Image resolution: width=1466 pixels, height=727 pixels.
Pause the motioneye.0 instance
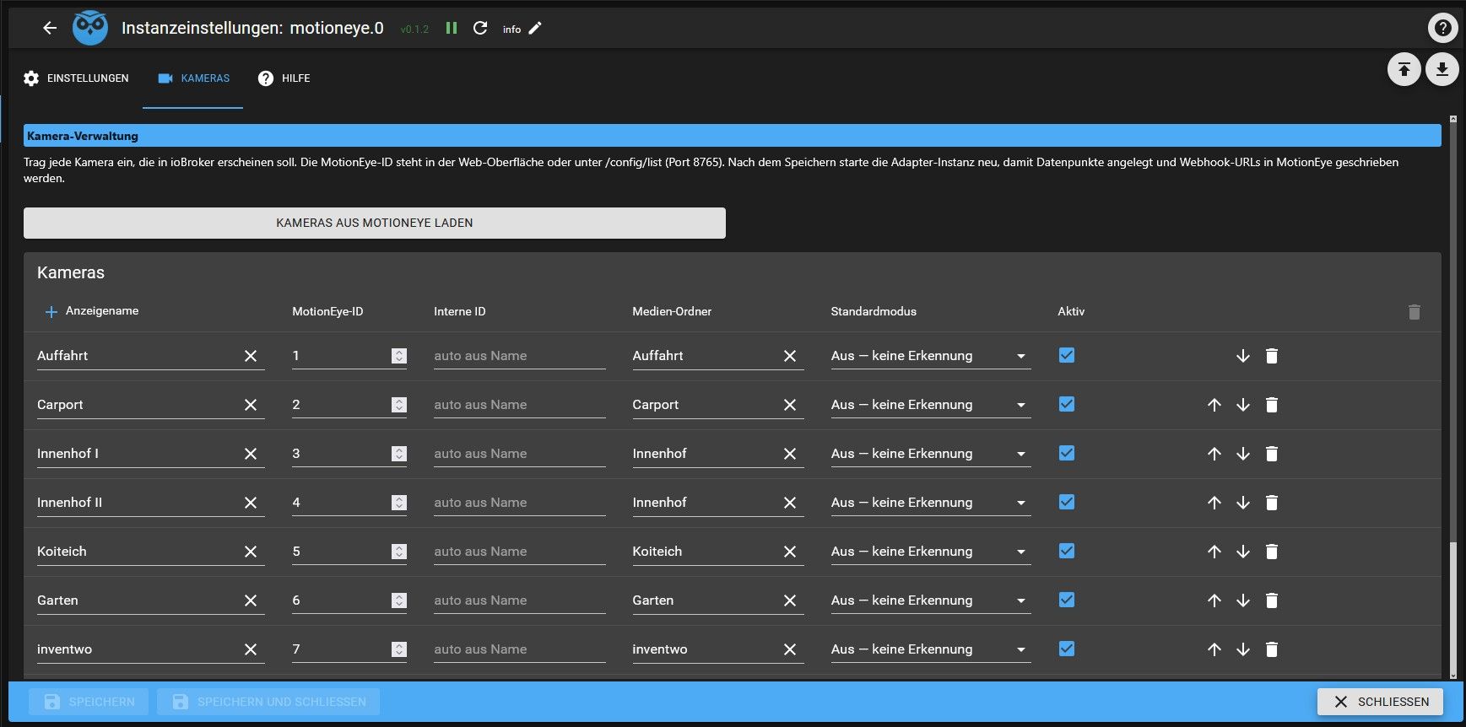(452, 28)
